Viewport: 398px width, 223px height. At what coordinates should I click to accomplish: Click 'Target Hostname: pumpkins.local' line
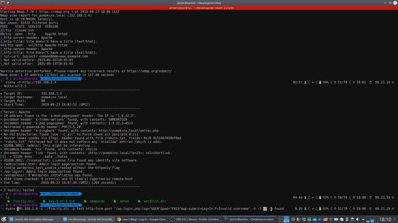[x=34, y=97]
